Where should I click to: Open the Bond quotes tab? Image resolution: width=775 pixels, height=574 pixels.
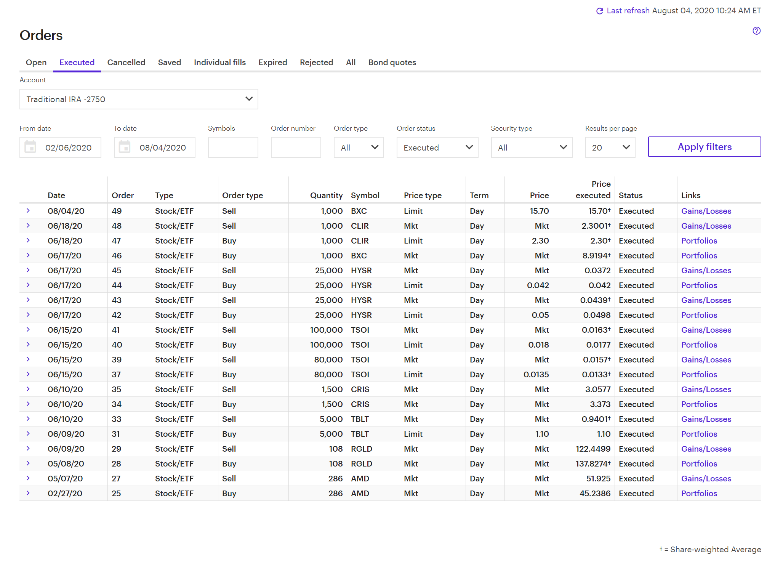(392, 63)
